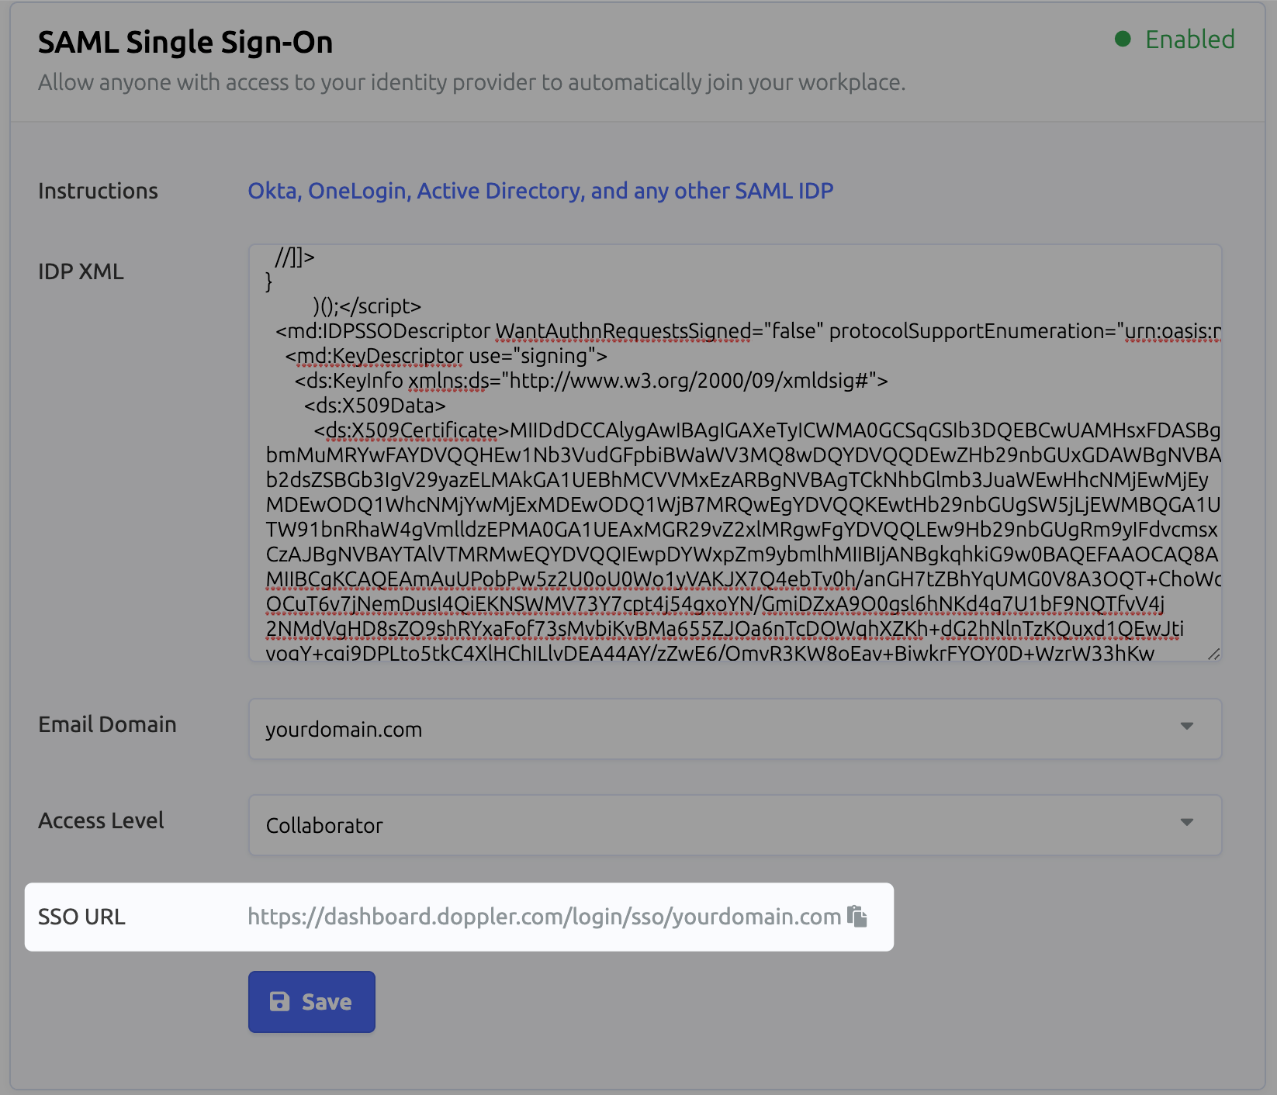Viewport: 1277px width, 1095px height.
Task: Open the Email Domain dropdown
Action: pyautogui.click(x=735, y=729)
